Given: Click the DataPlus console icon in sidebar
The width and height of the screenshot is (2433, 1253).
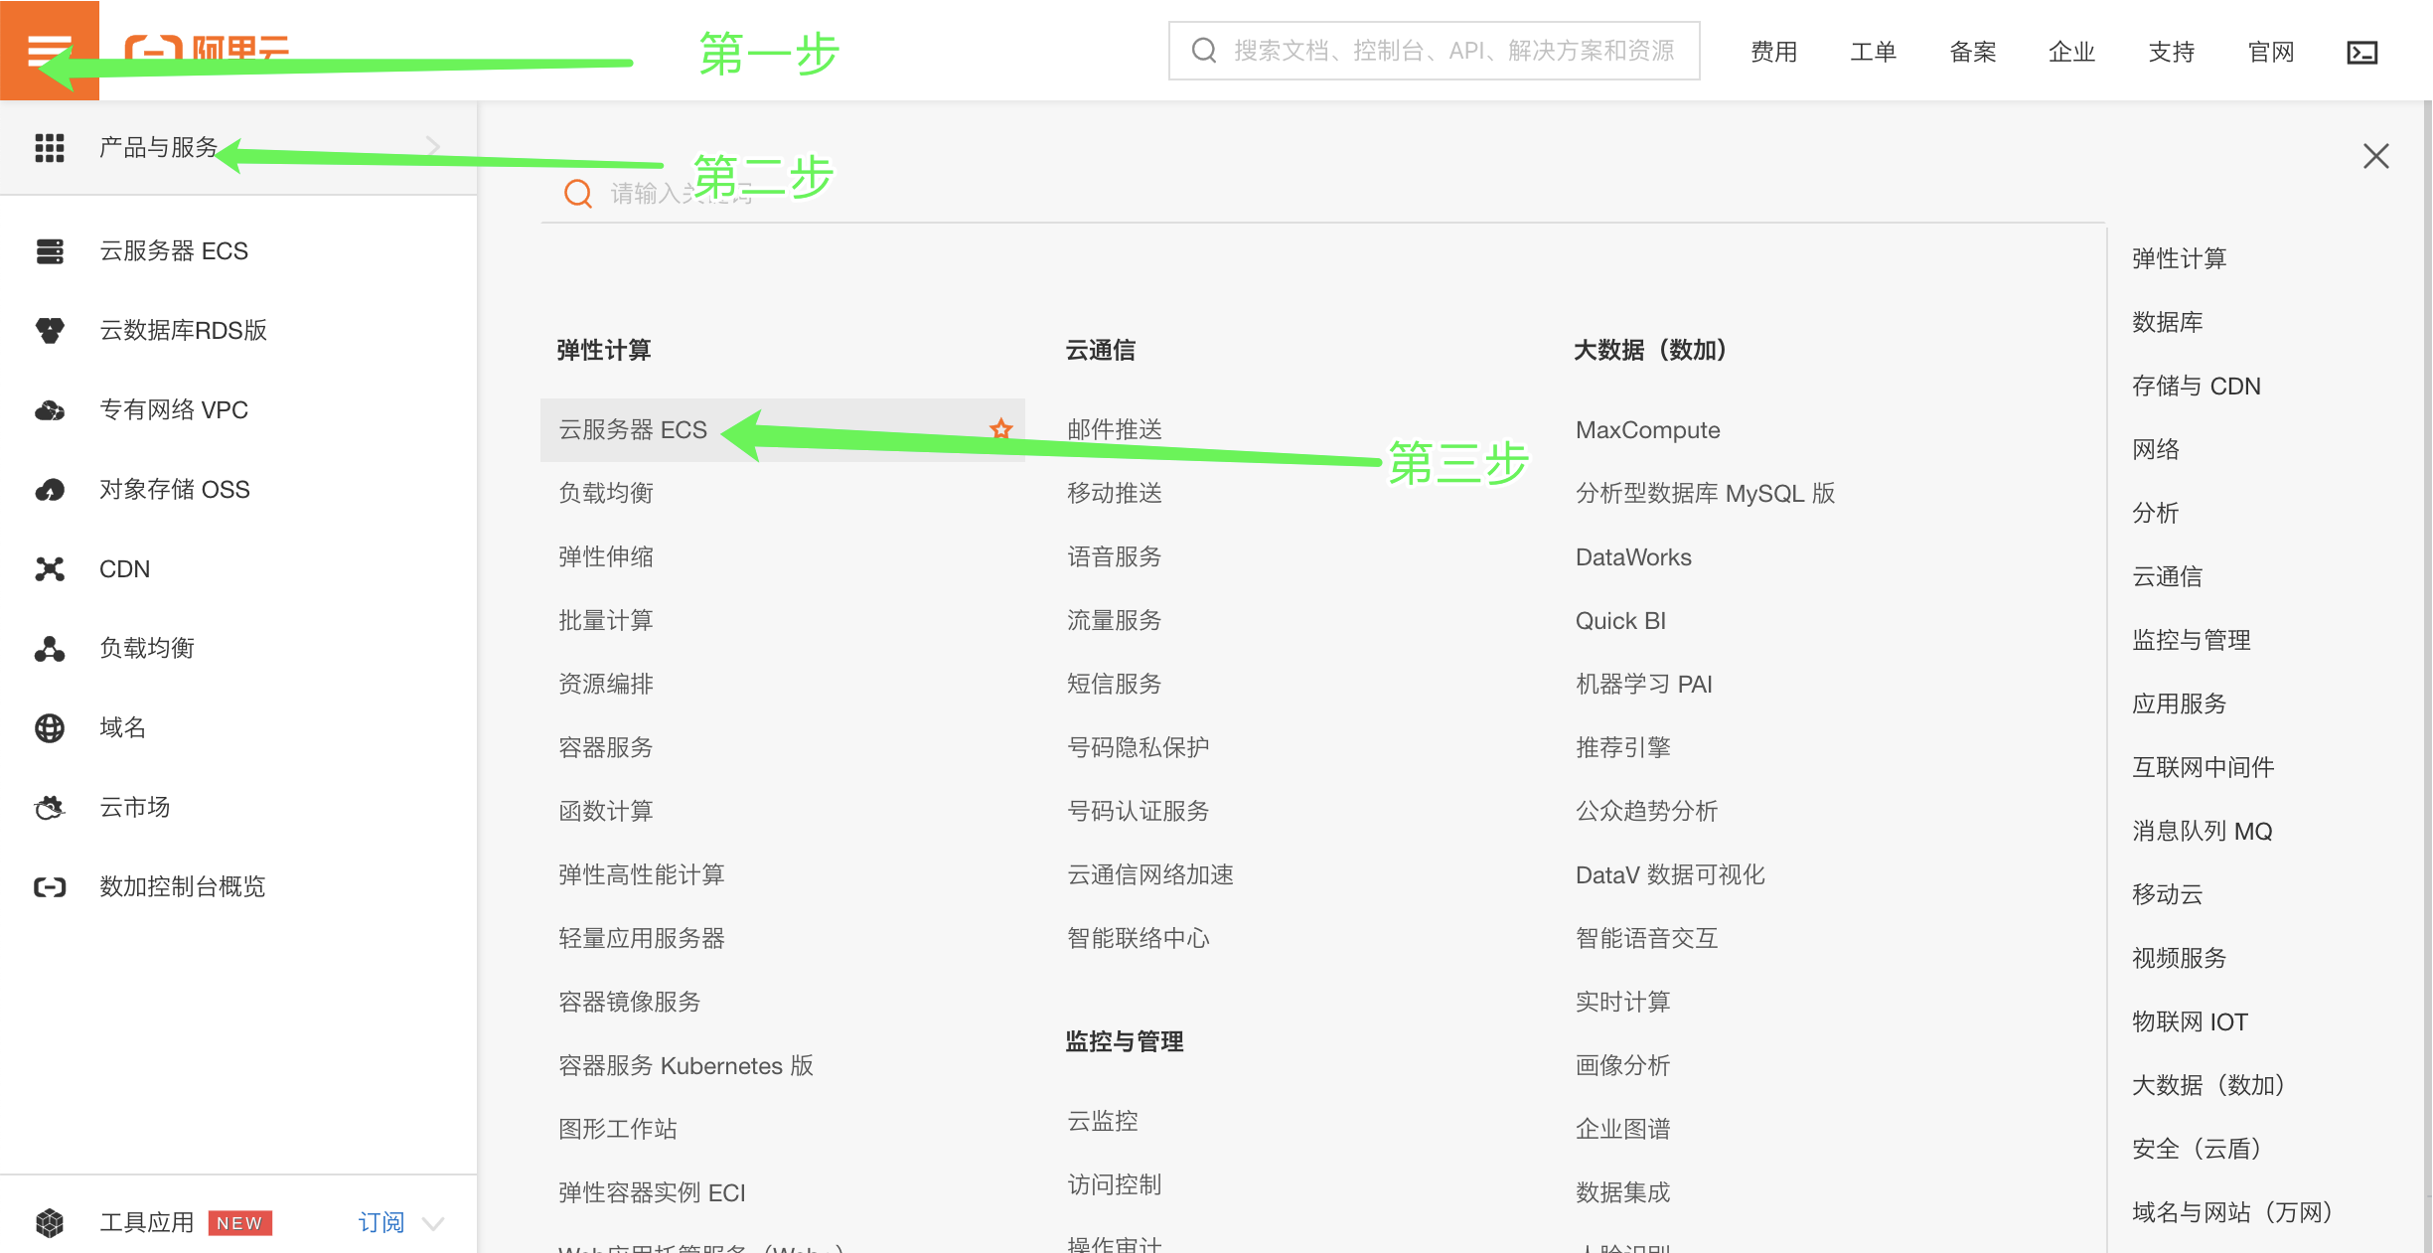Looking at the screenshot, I should point(50,887).
